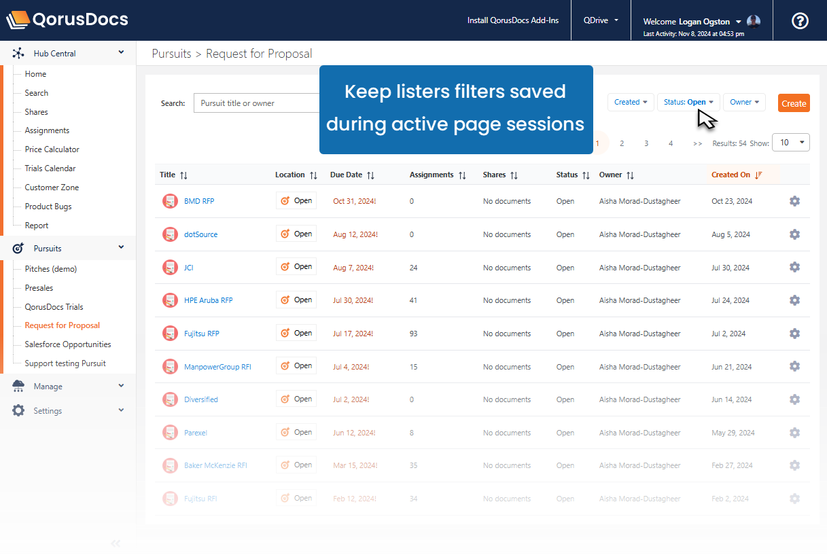Screen dimensions: 827x555
Task: Go to results page 2
Action: 622,143
